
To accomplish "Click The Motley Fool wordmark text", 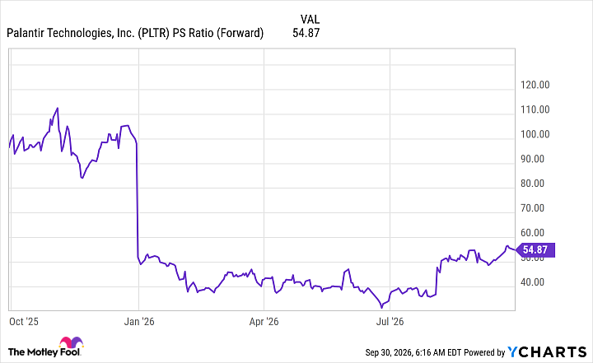I will coord(44,352).
